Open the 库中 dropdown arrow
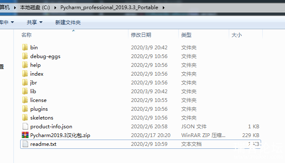This screenshot has width=285, height=163. coord(12,22)
